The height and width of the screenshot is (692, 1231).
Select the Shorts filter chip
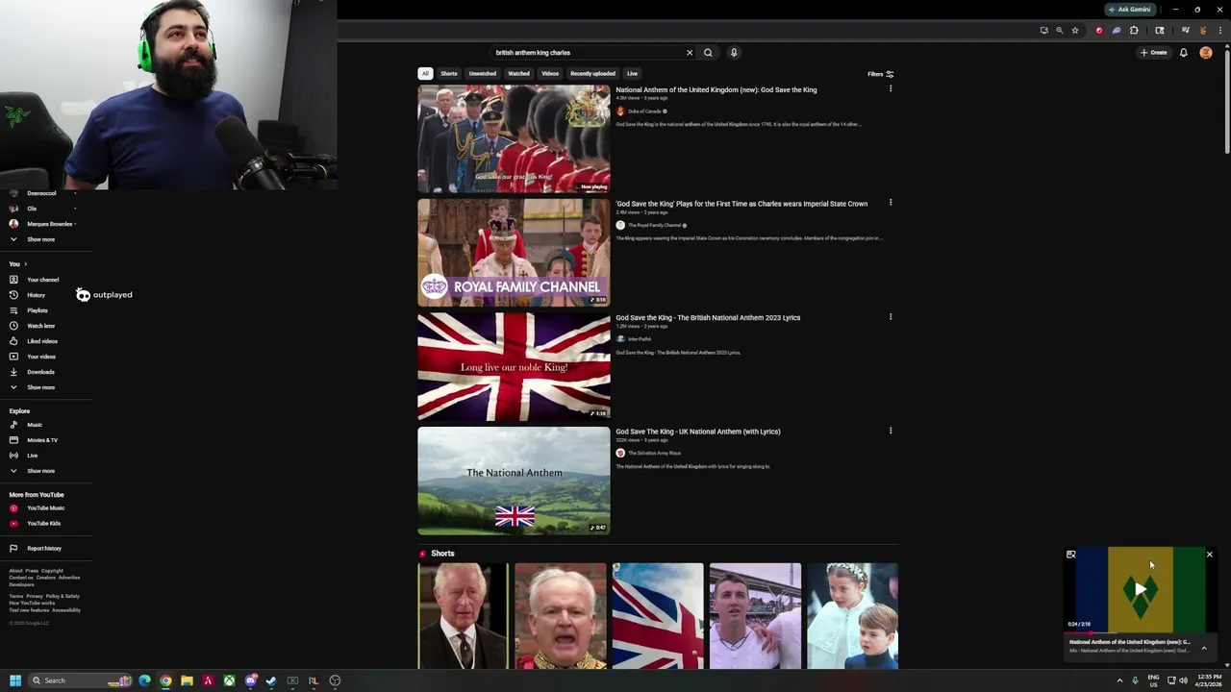(449, 73)
